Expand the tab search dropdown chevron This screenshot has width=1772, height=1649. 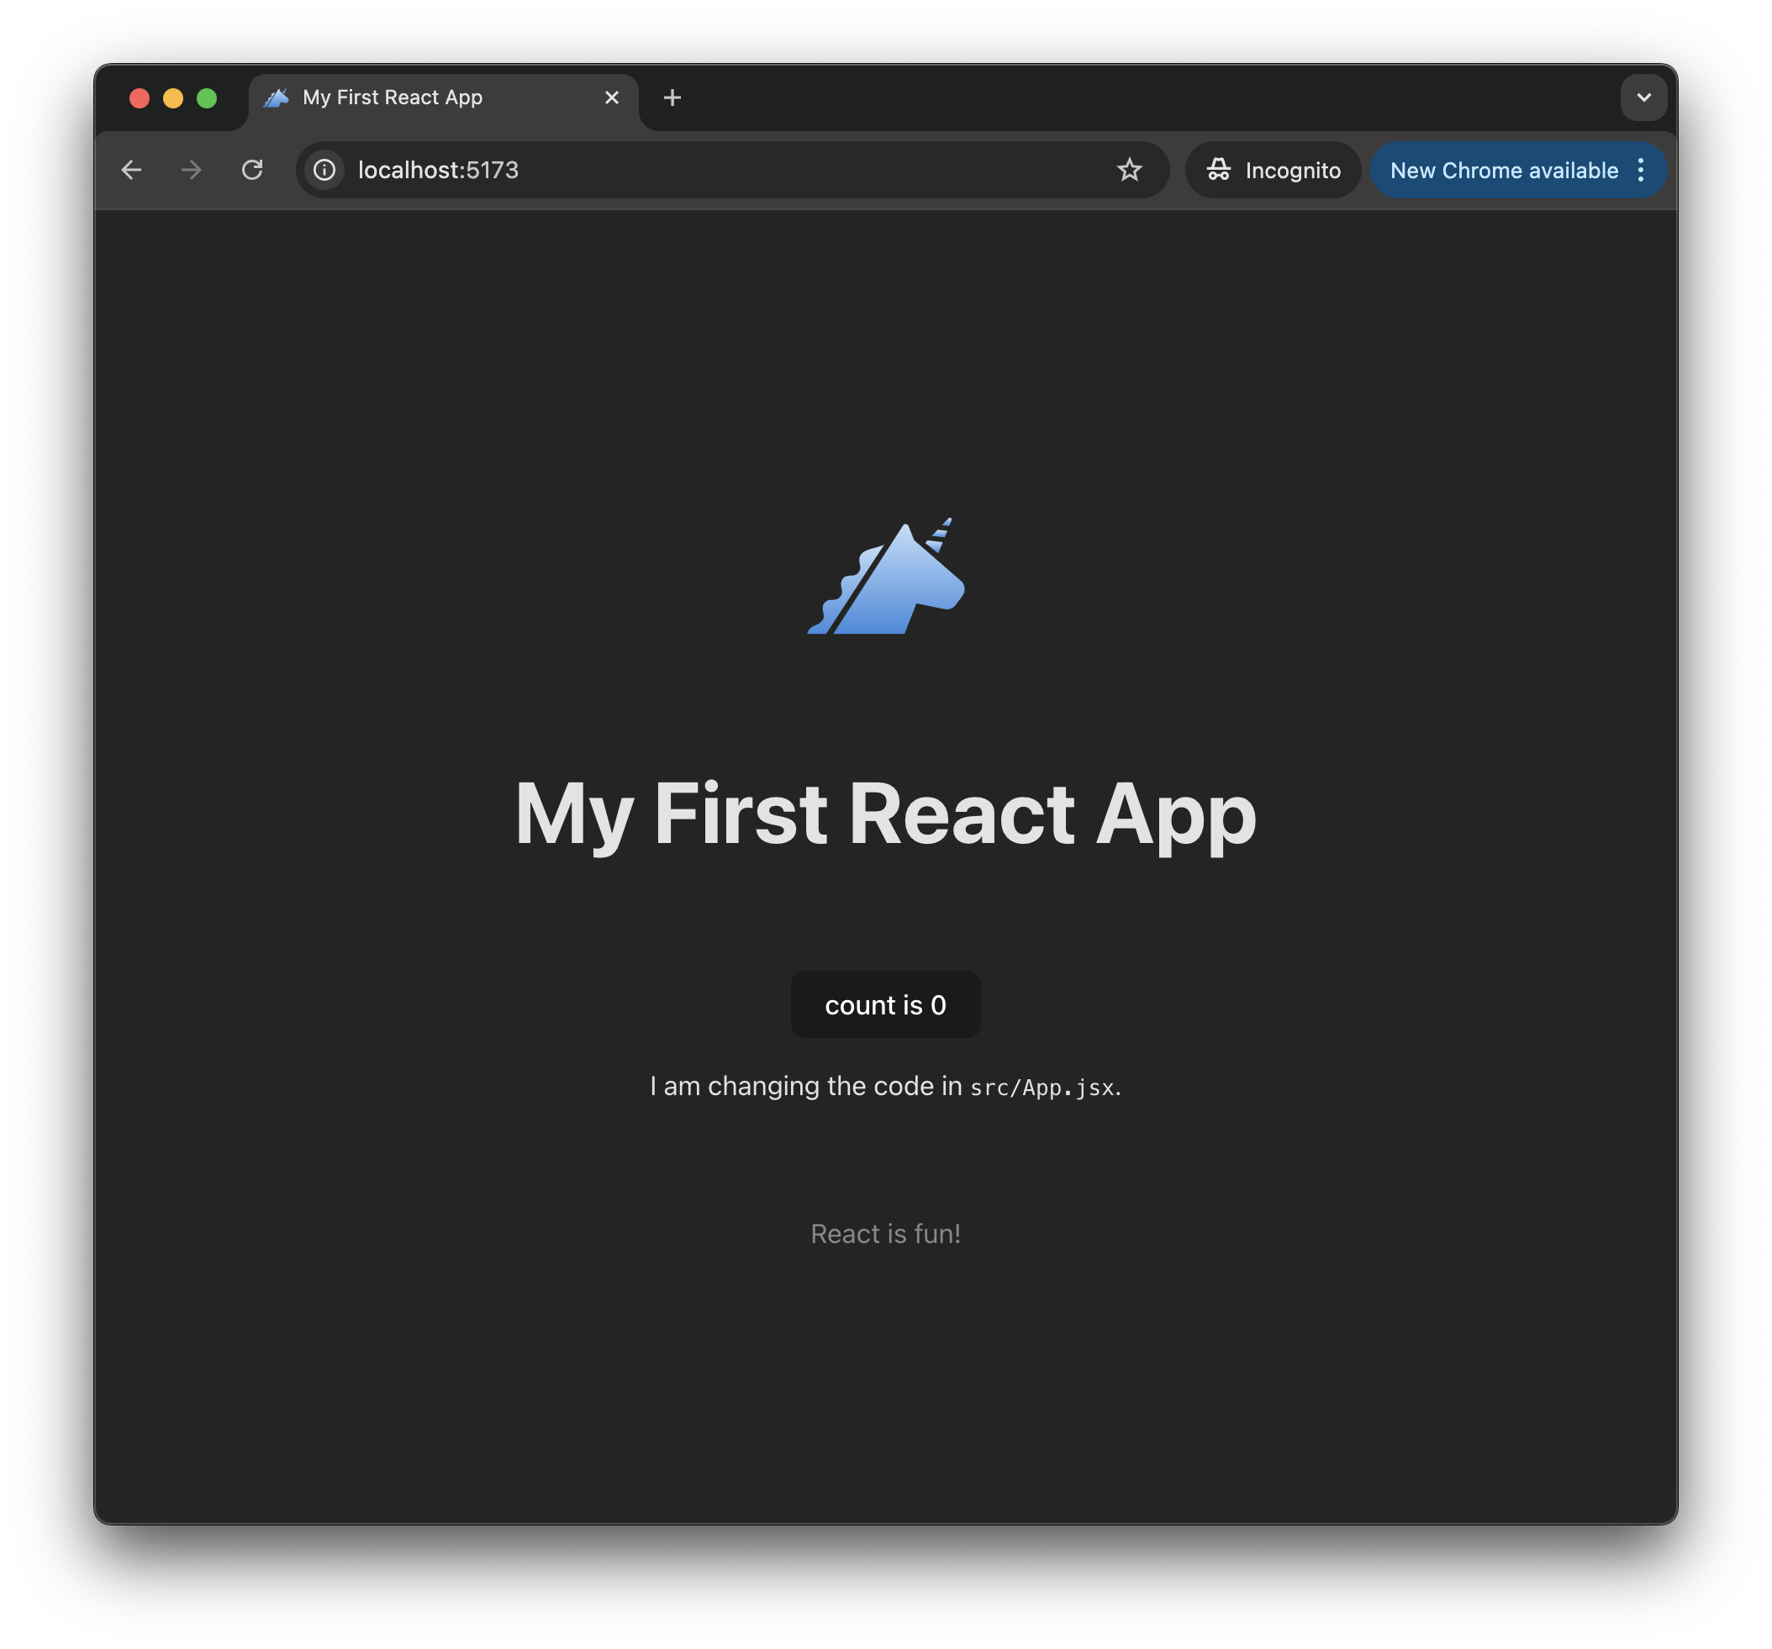(1643, 98)
